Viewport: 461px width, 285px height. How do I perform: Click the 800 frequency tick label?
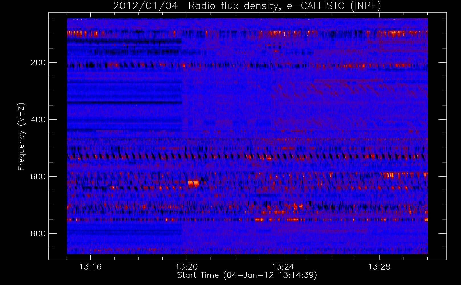click(38, 234)
